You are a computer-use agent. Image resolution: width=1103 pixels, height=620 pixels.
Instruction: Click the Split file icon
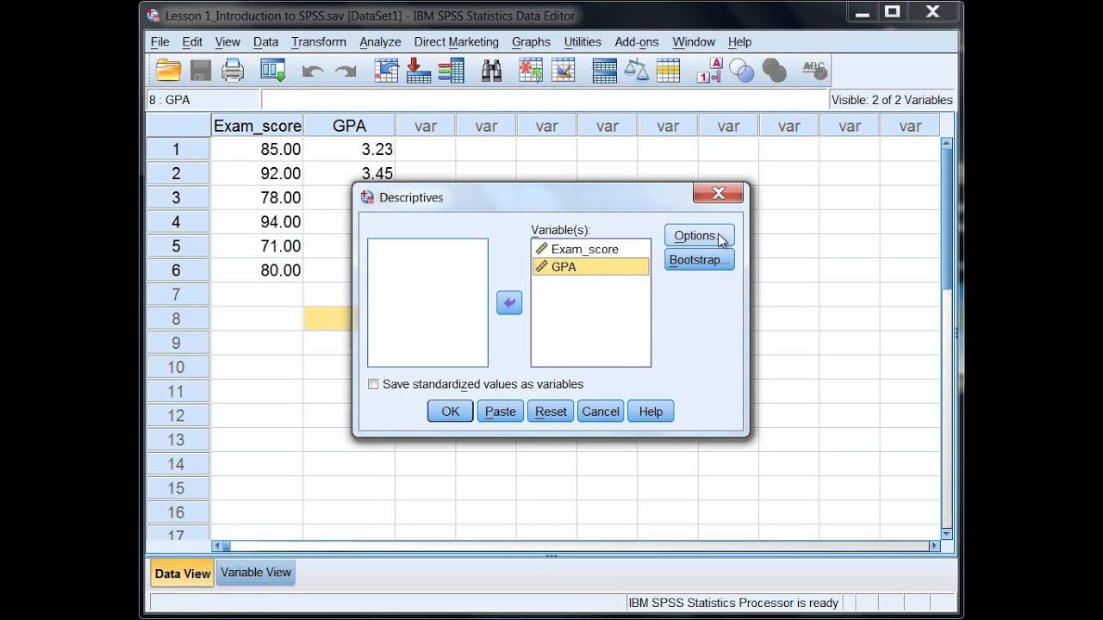click(604, 71)
